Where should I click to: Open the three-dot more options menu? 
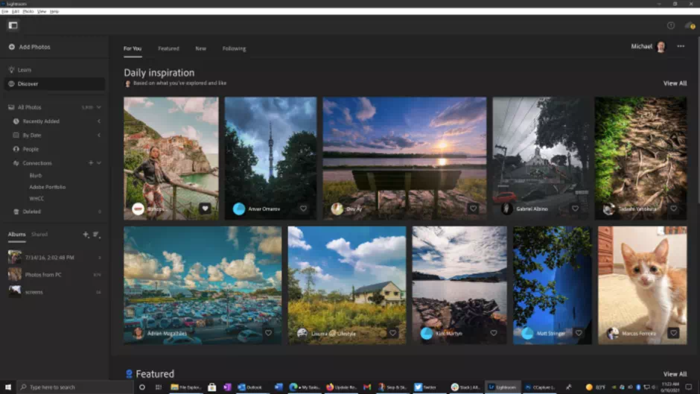(x=681, y=46)
